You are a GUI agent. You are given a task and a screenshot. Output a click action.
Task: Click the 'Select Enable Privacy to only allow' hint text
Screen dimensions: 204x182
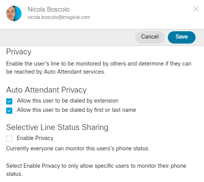click(96, 170)
